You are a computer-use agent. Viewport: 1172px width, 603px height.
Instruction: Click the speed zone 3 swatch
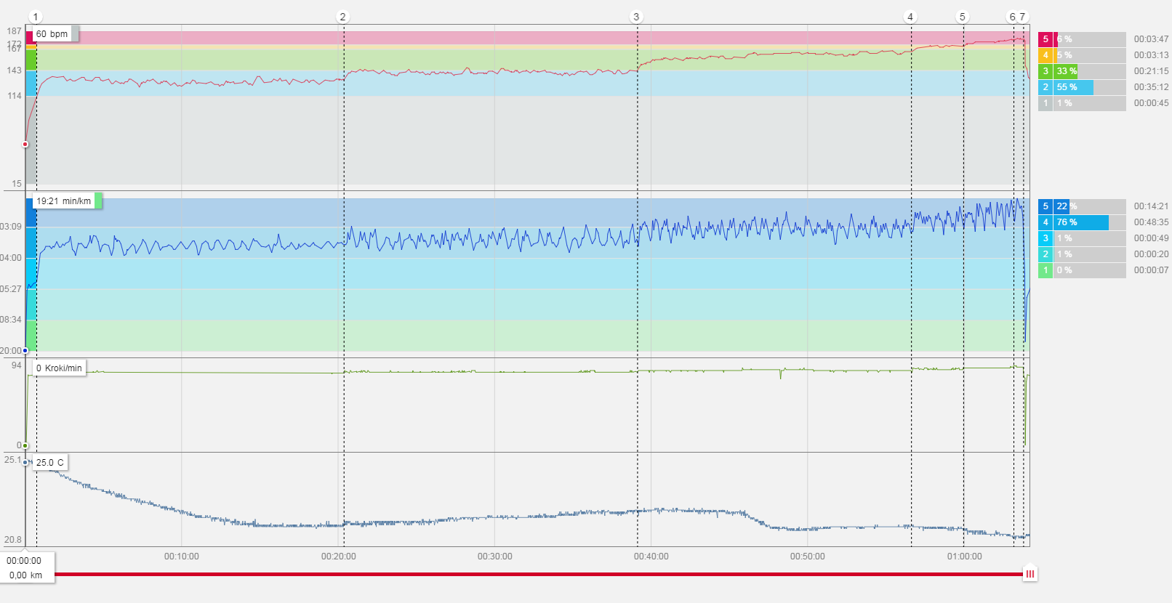[1045, 238]
